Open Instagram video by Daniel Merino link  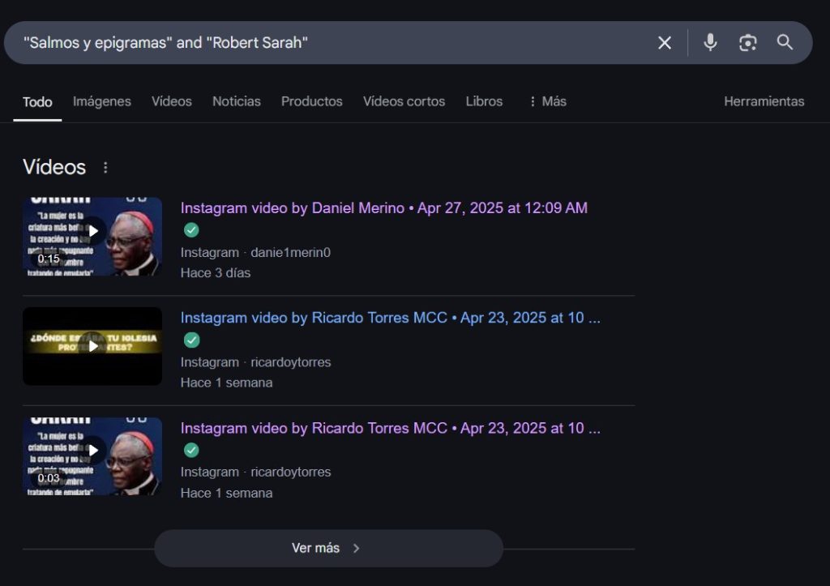click(383, 208)
